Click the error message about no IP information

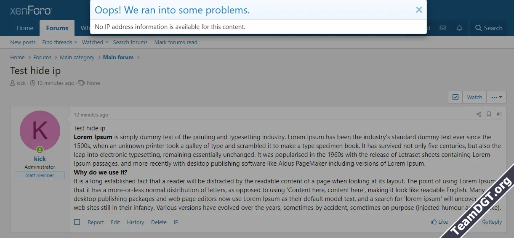(x=170, y=26)
